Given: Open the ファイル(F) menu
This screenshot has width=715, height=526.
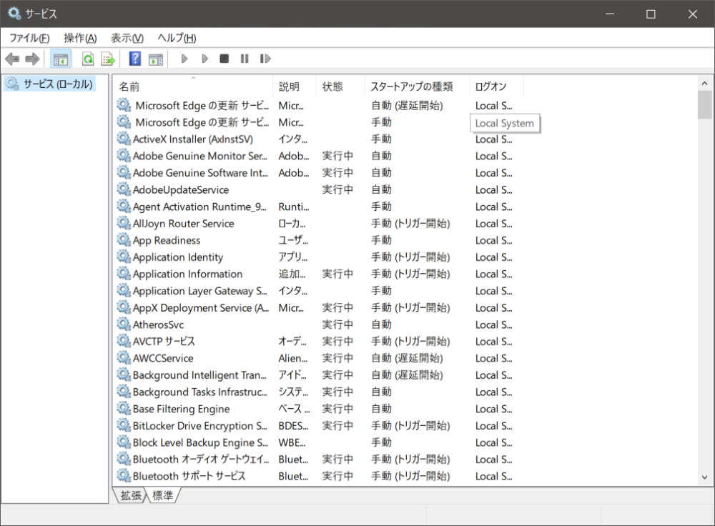Looking at the screenshot, I should pyautogui.click(x=29, y=38).
